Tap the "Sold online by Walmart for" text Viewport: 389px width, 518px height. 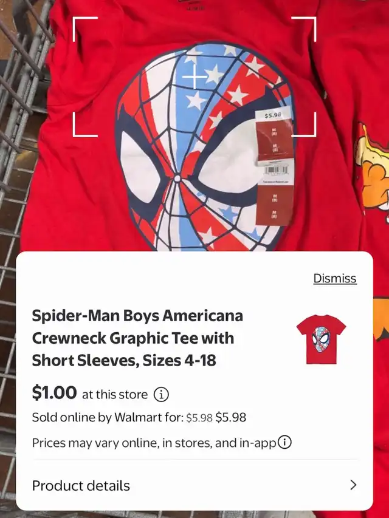click(x=108, y=417)
